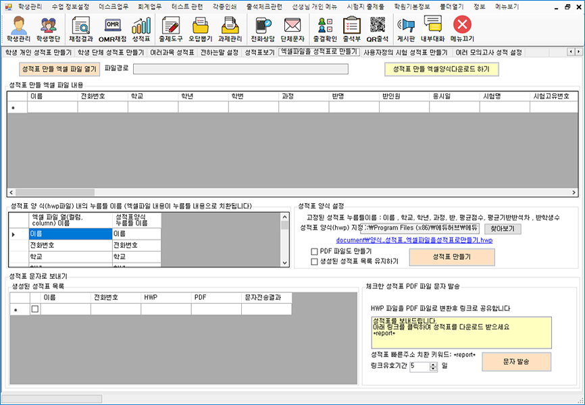Click the 문자전송결과 column header
585x405 pixels.
tap(266, 298)
